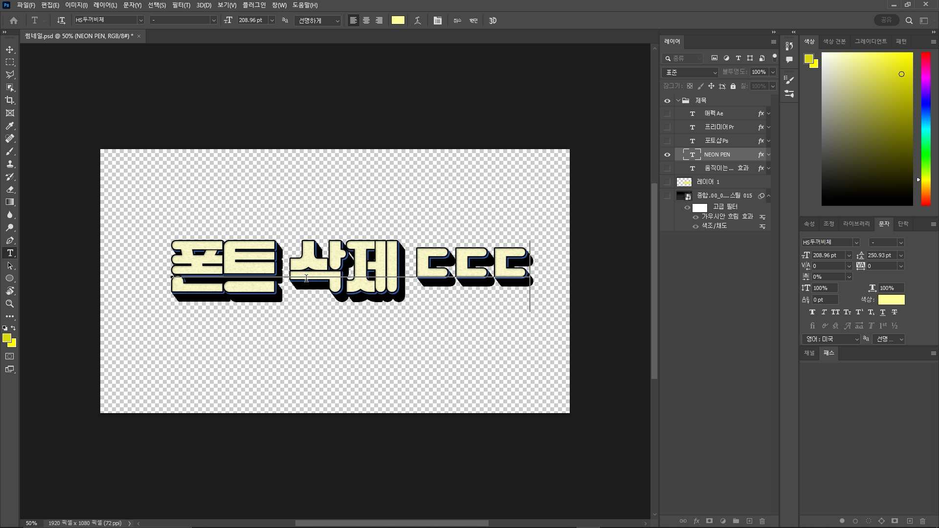Screen dimensions: 939x528
Task: Click the warp text icon
Action: [417, 21]
